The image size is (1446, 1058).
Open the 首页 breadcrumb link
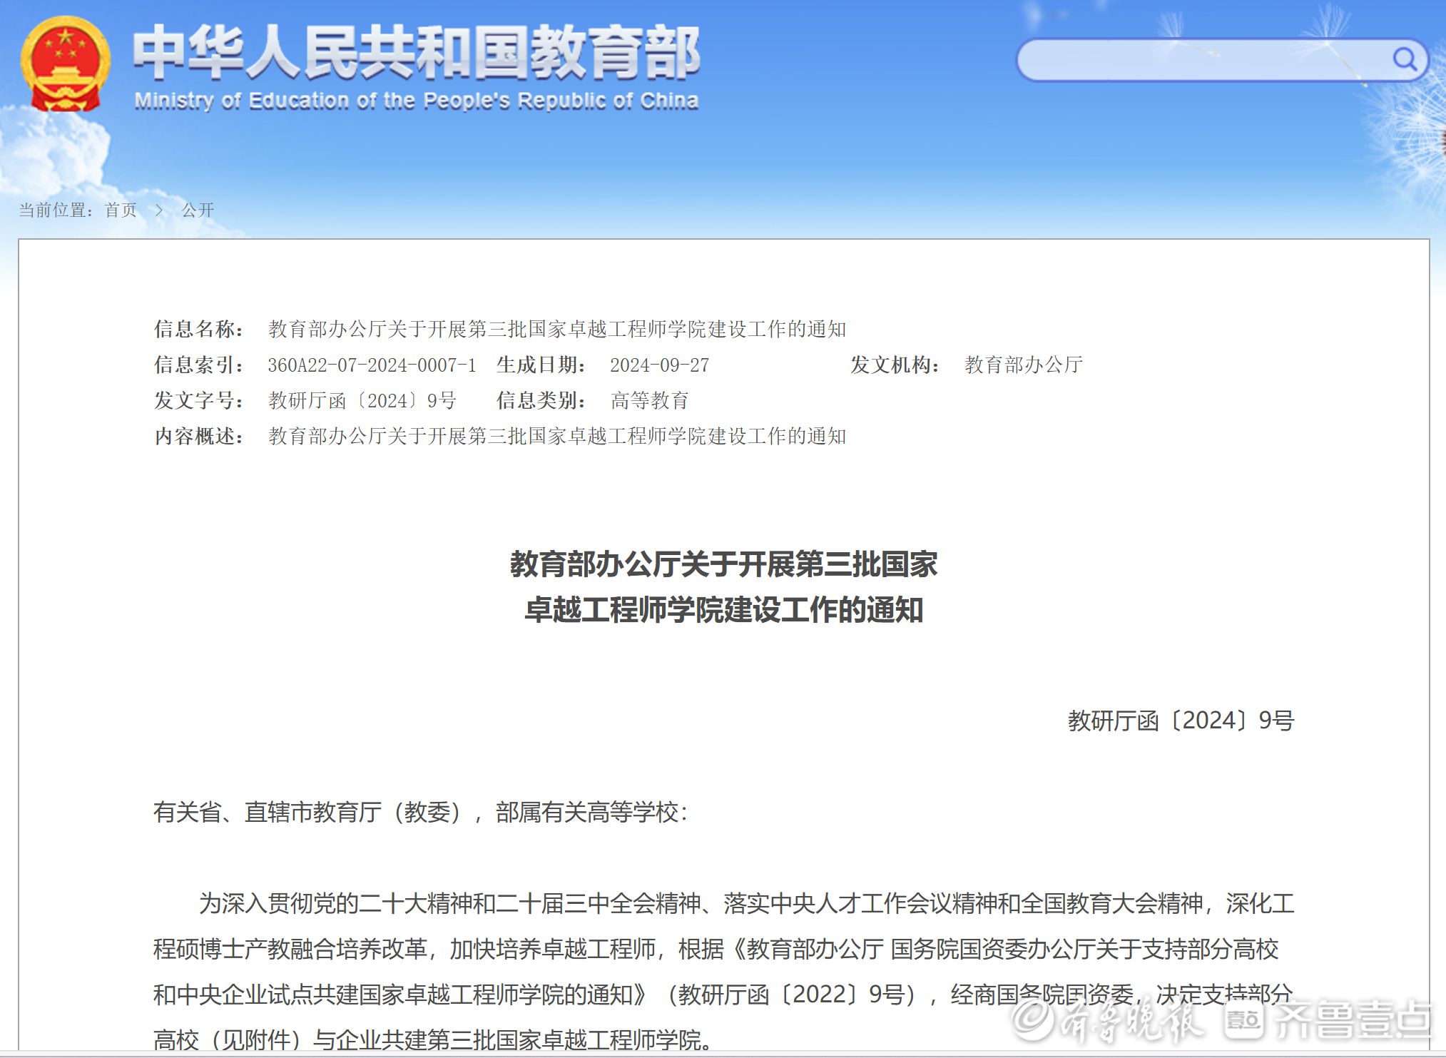click(121, 210)
